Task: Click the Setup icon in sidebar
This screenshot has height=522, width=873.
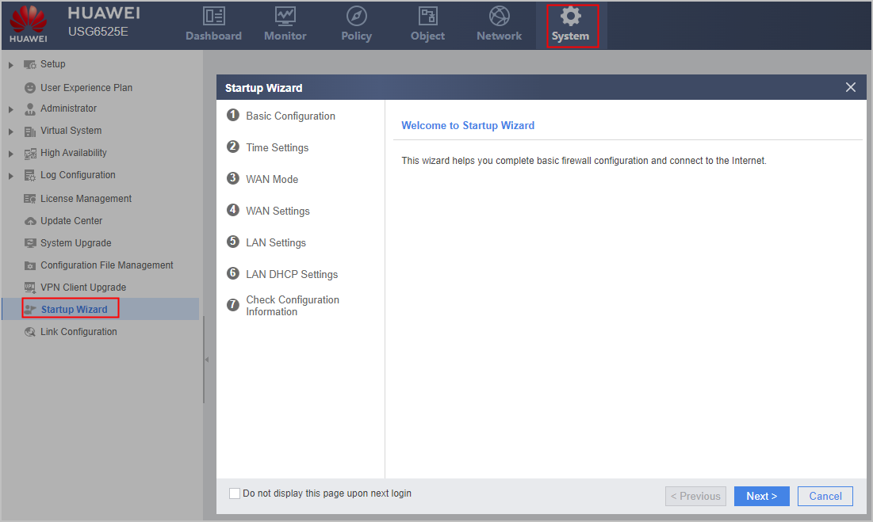Action: tap(29, 64)
